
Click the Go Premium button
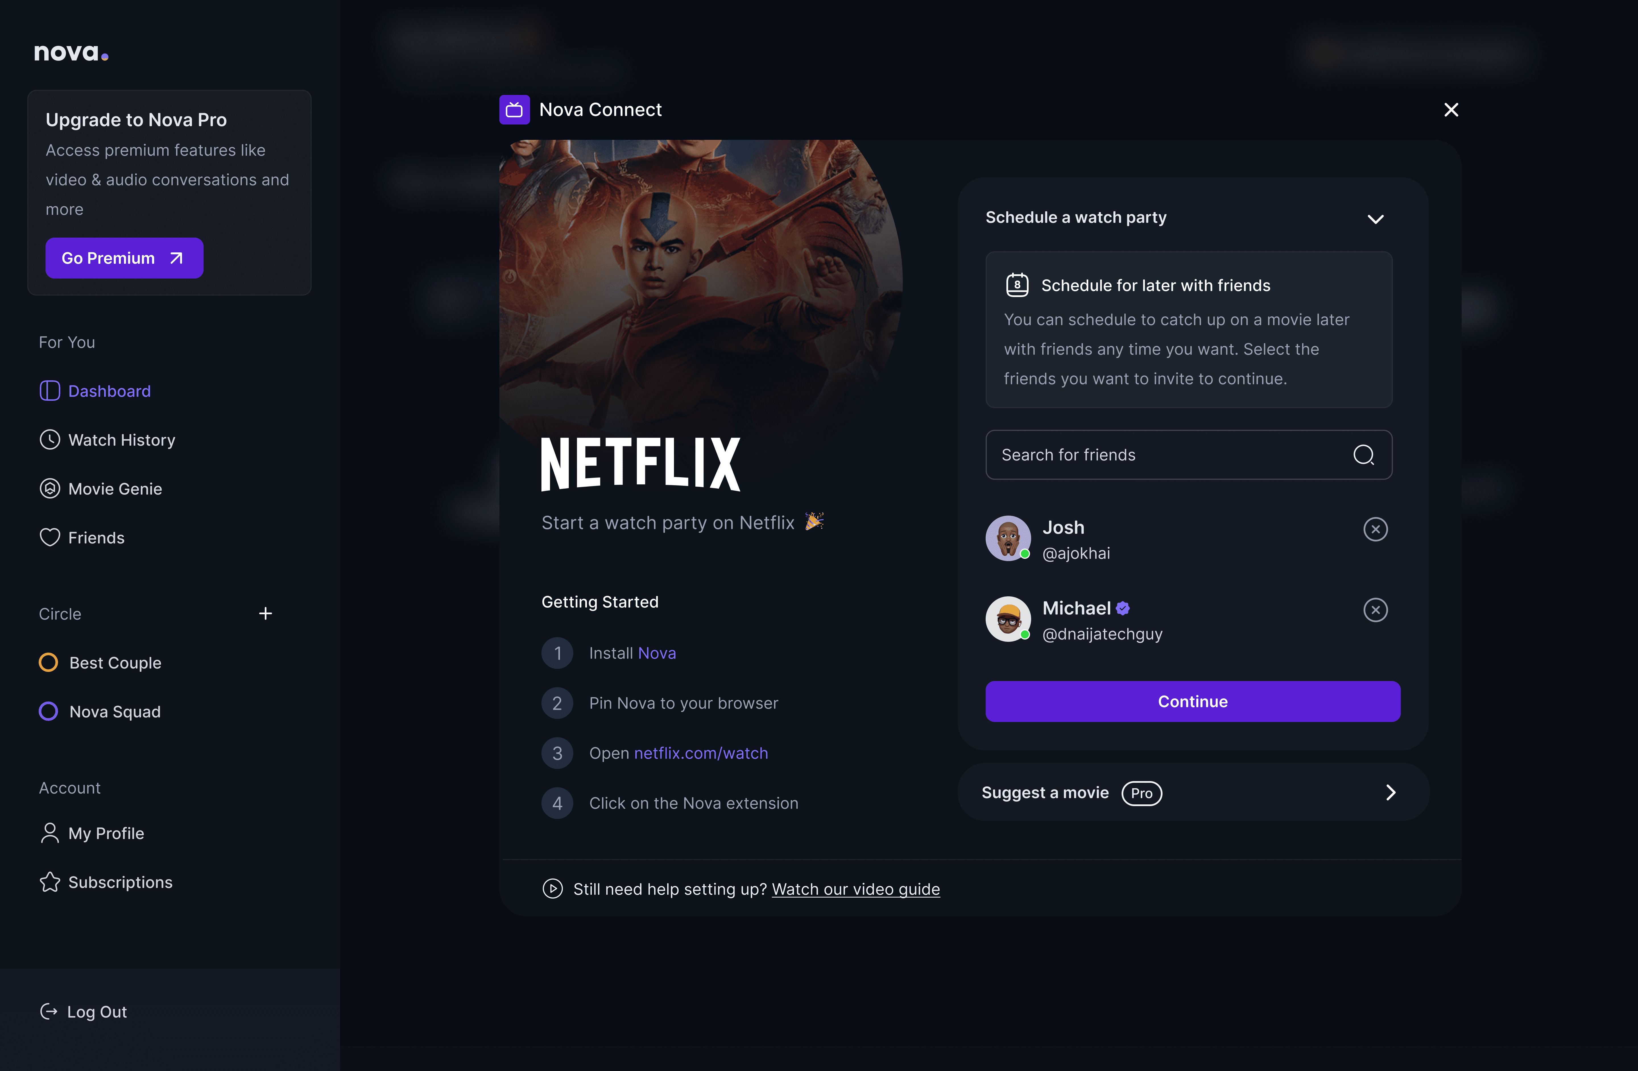124,258
